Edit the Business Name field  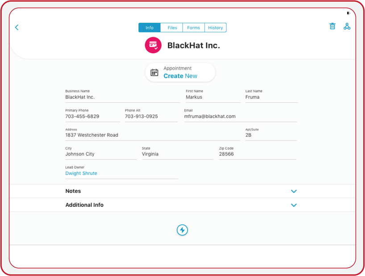tap(123, 97)
